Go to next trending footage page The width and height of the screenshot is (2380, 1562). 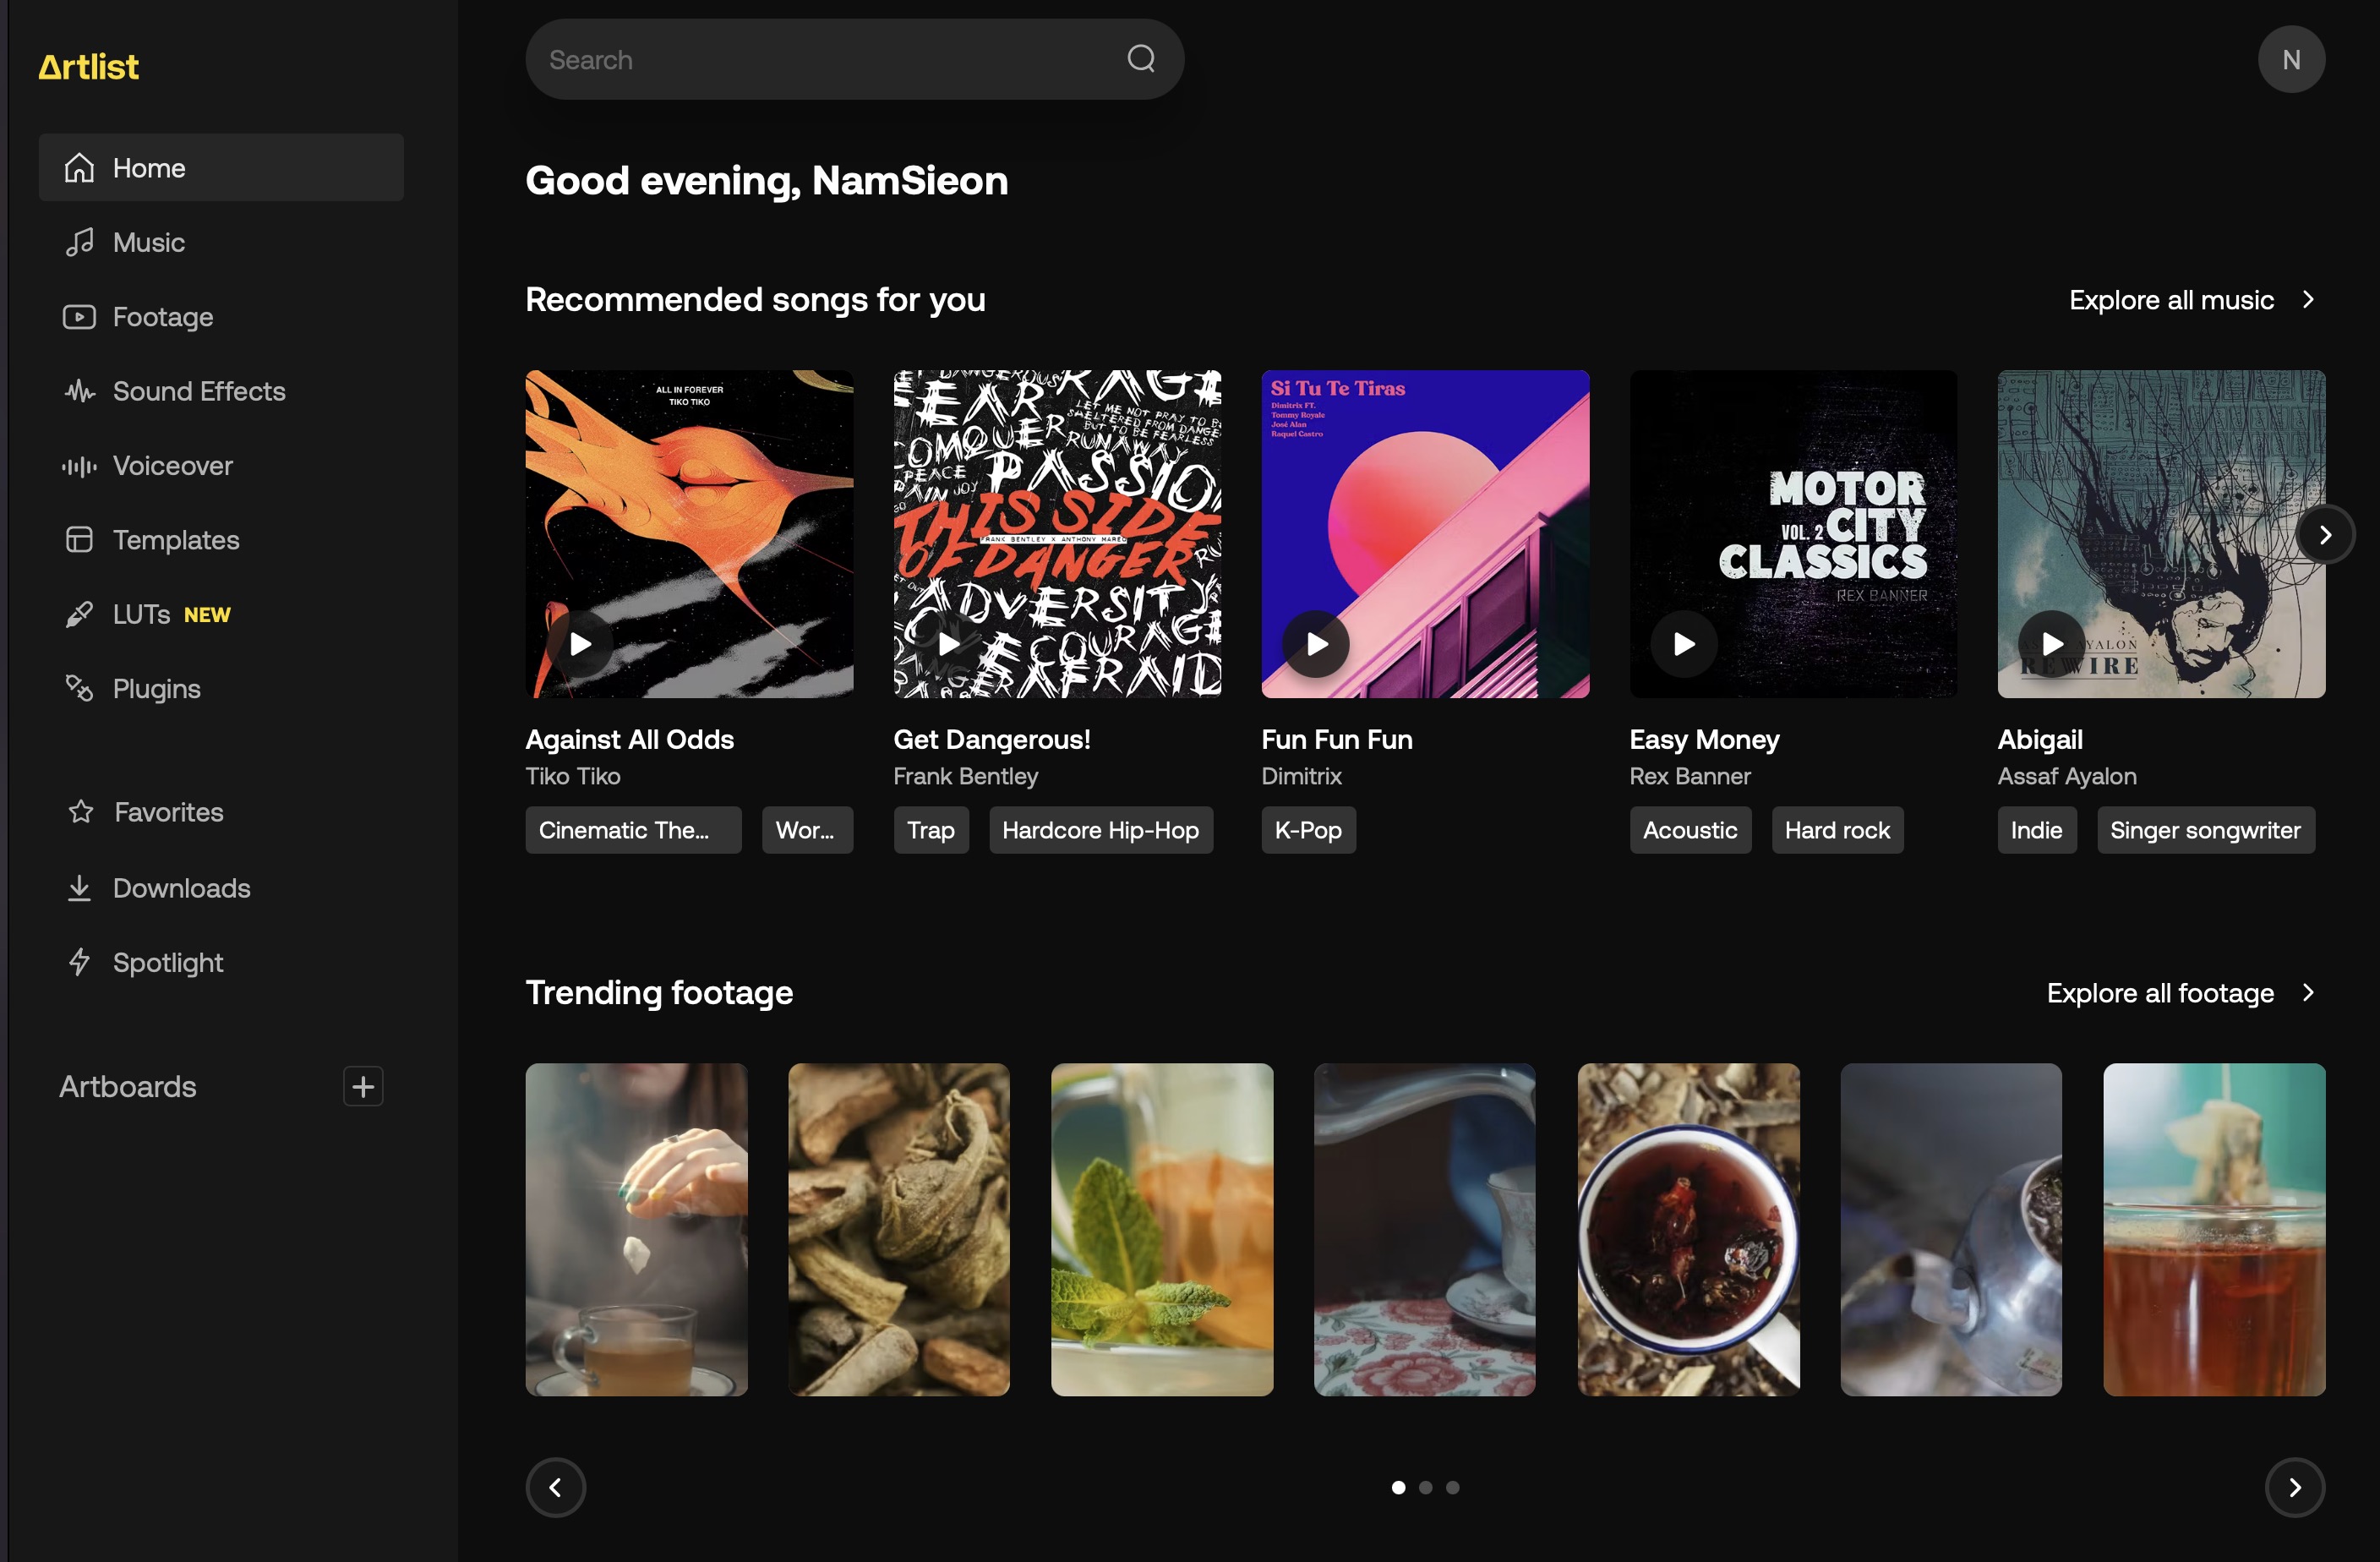(2293, 1487)
